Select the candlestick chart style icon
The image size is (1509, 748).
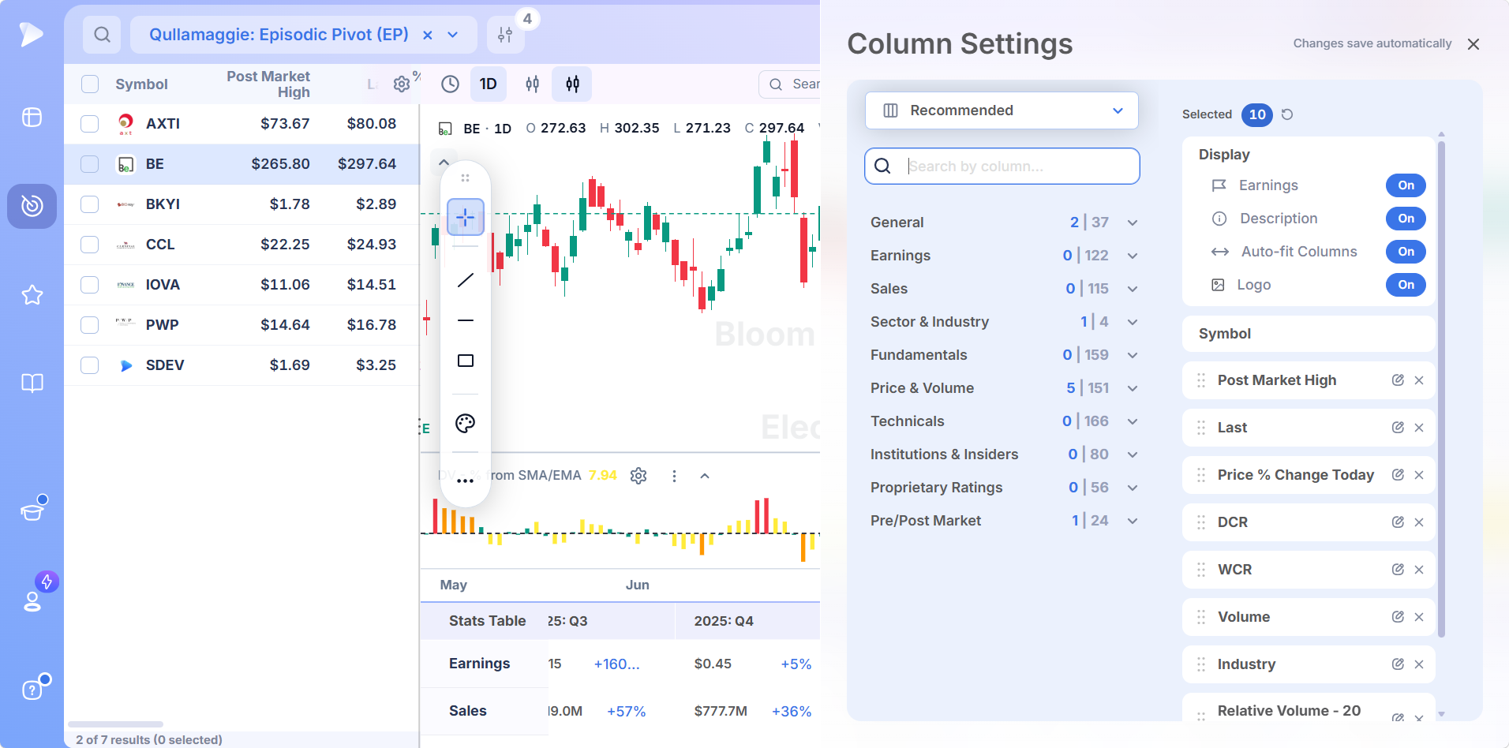coord(573,84)
